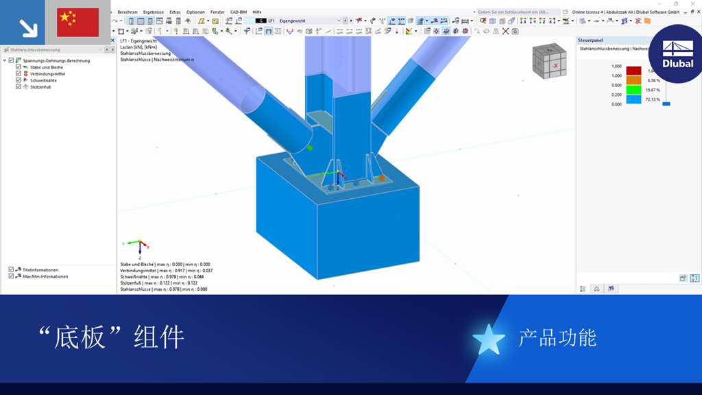Open the navigator panel layout icon

tap(131, 21)
